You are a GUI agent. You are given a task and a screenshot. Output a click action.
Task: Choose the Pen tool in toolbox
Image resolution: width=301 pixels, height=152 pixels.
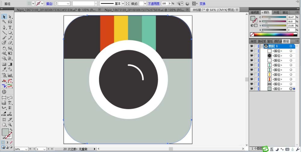click(4, 27)
